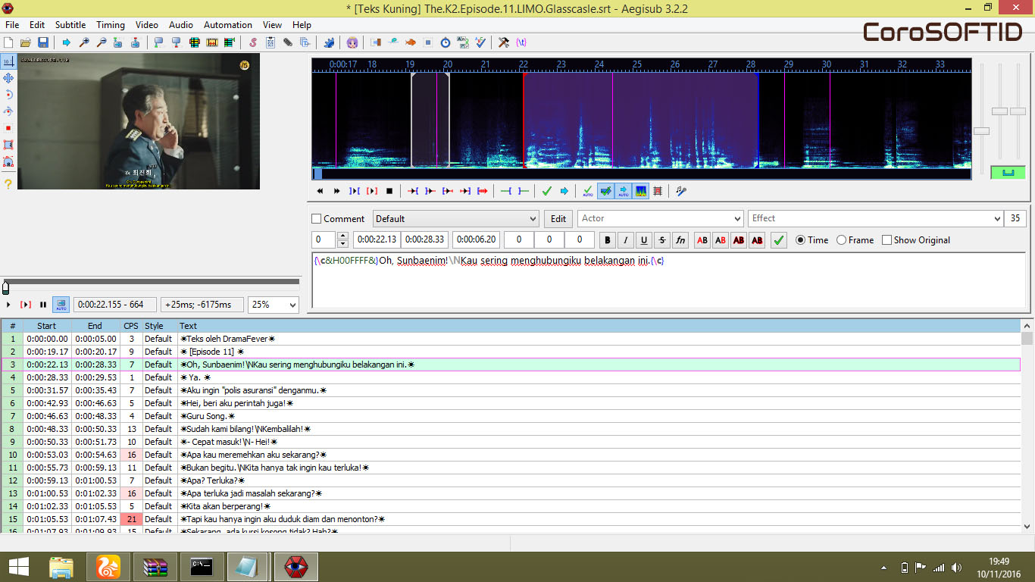This screenshot has height=582, width=1035.
Task: Apply Strikeout formatting button
Action: [662, 240]
